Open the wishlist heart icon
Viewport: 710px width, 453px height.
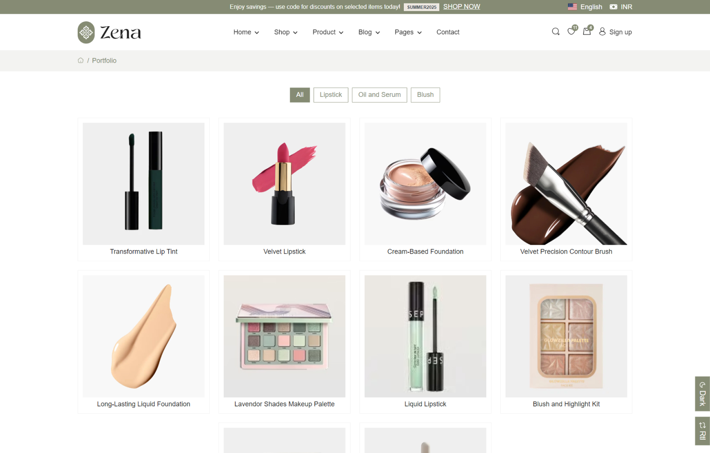click(x=571, y=32)
